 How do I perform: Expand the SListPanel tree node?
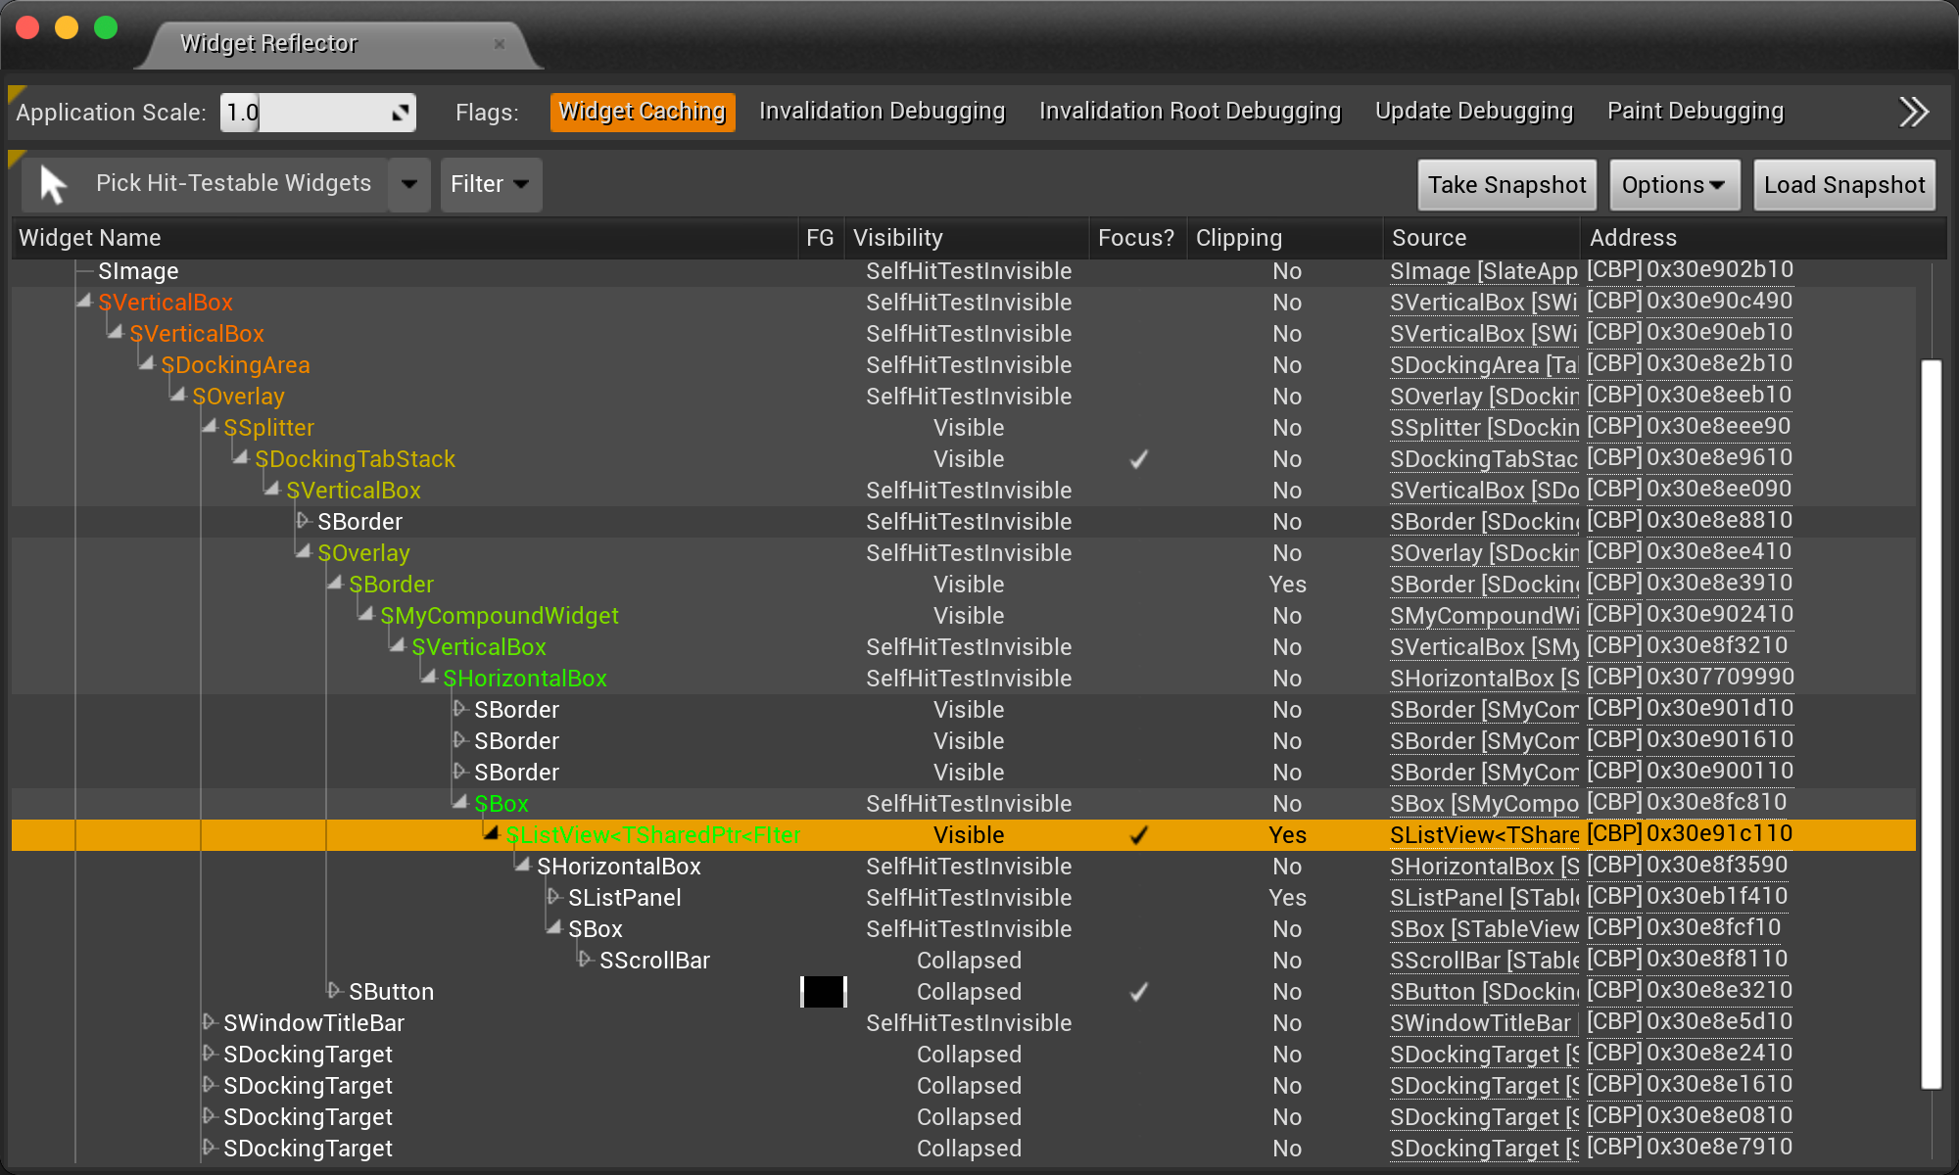click(554, 897)
